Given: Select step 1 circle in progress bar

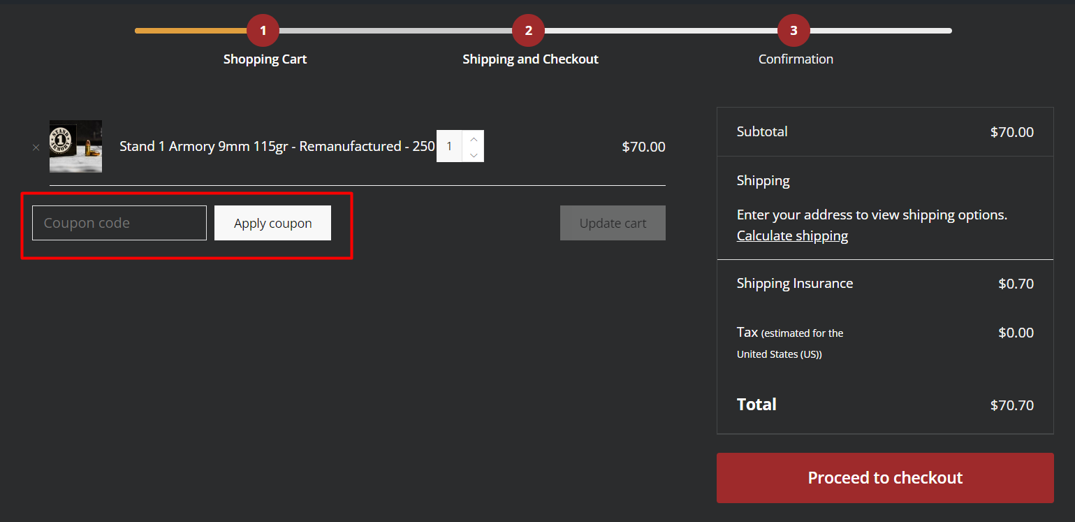Looking at the screenshot, I should (263, 31).
